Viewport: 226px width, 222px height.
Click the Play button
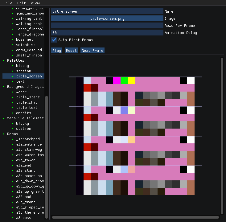coord(57,51)
